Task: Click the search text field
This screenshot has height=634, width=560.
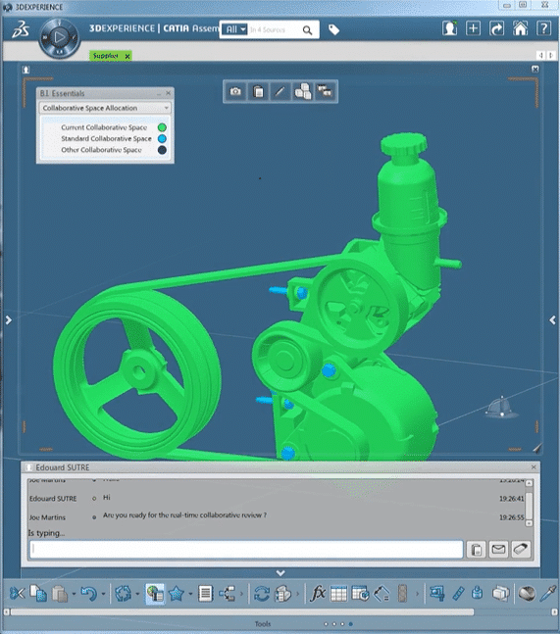Action: (x=274, y=30)
